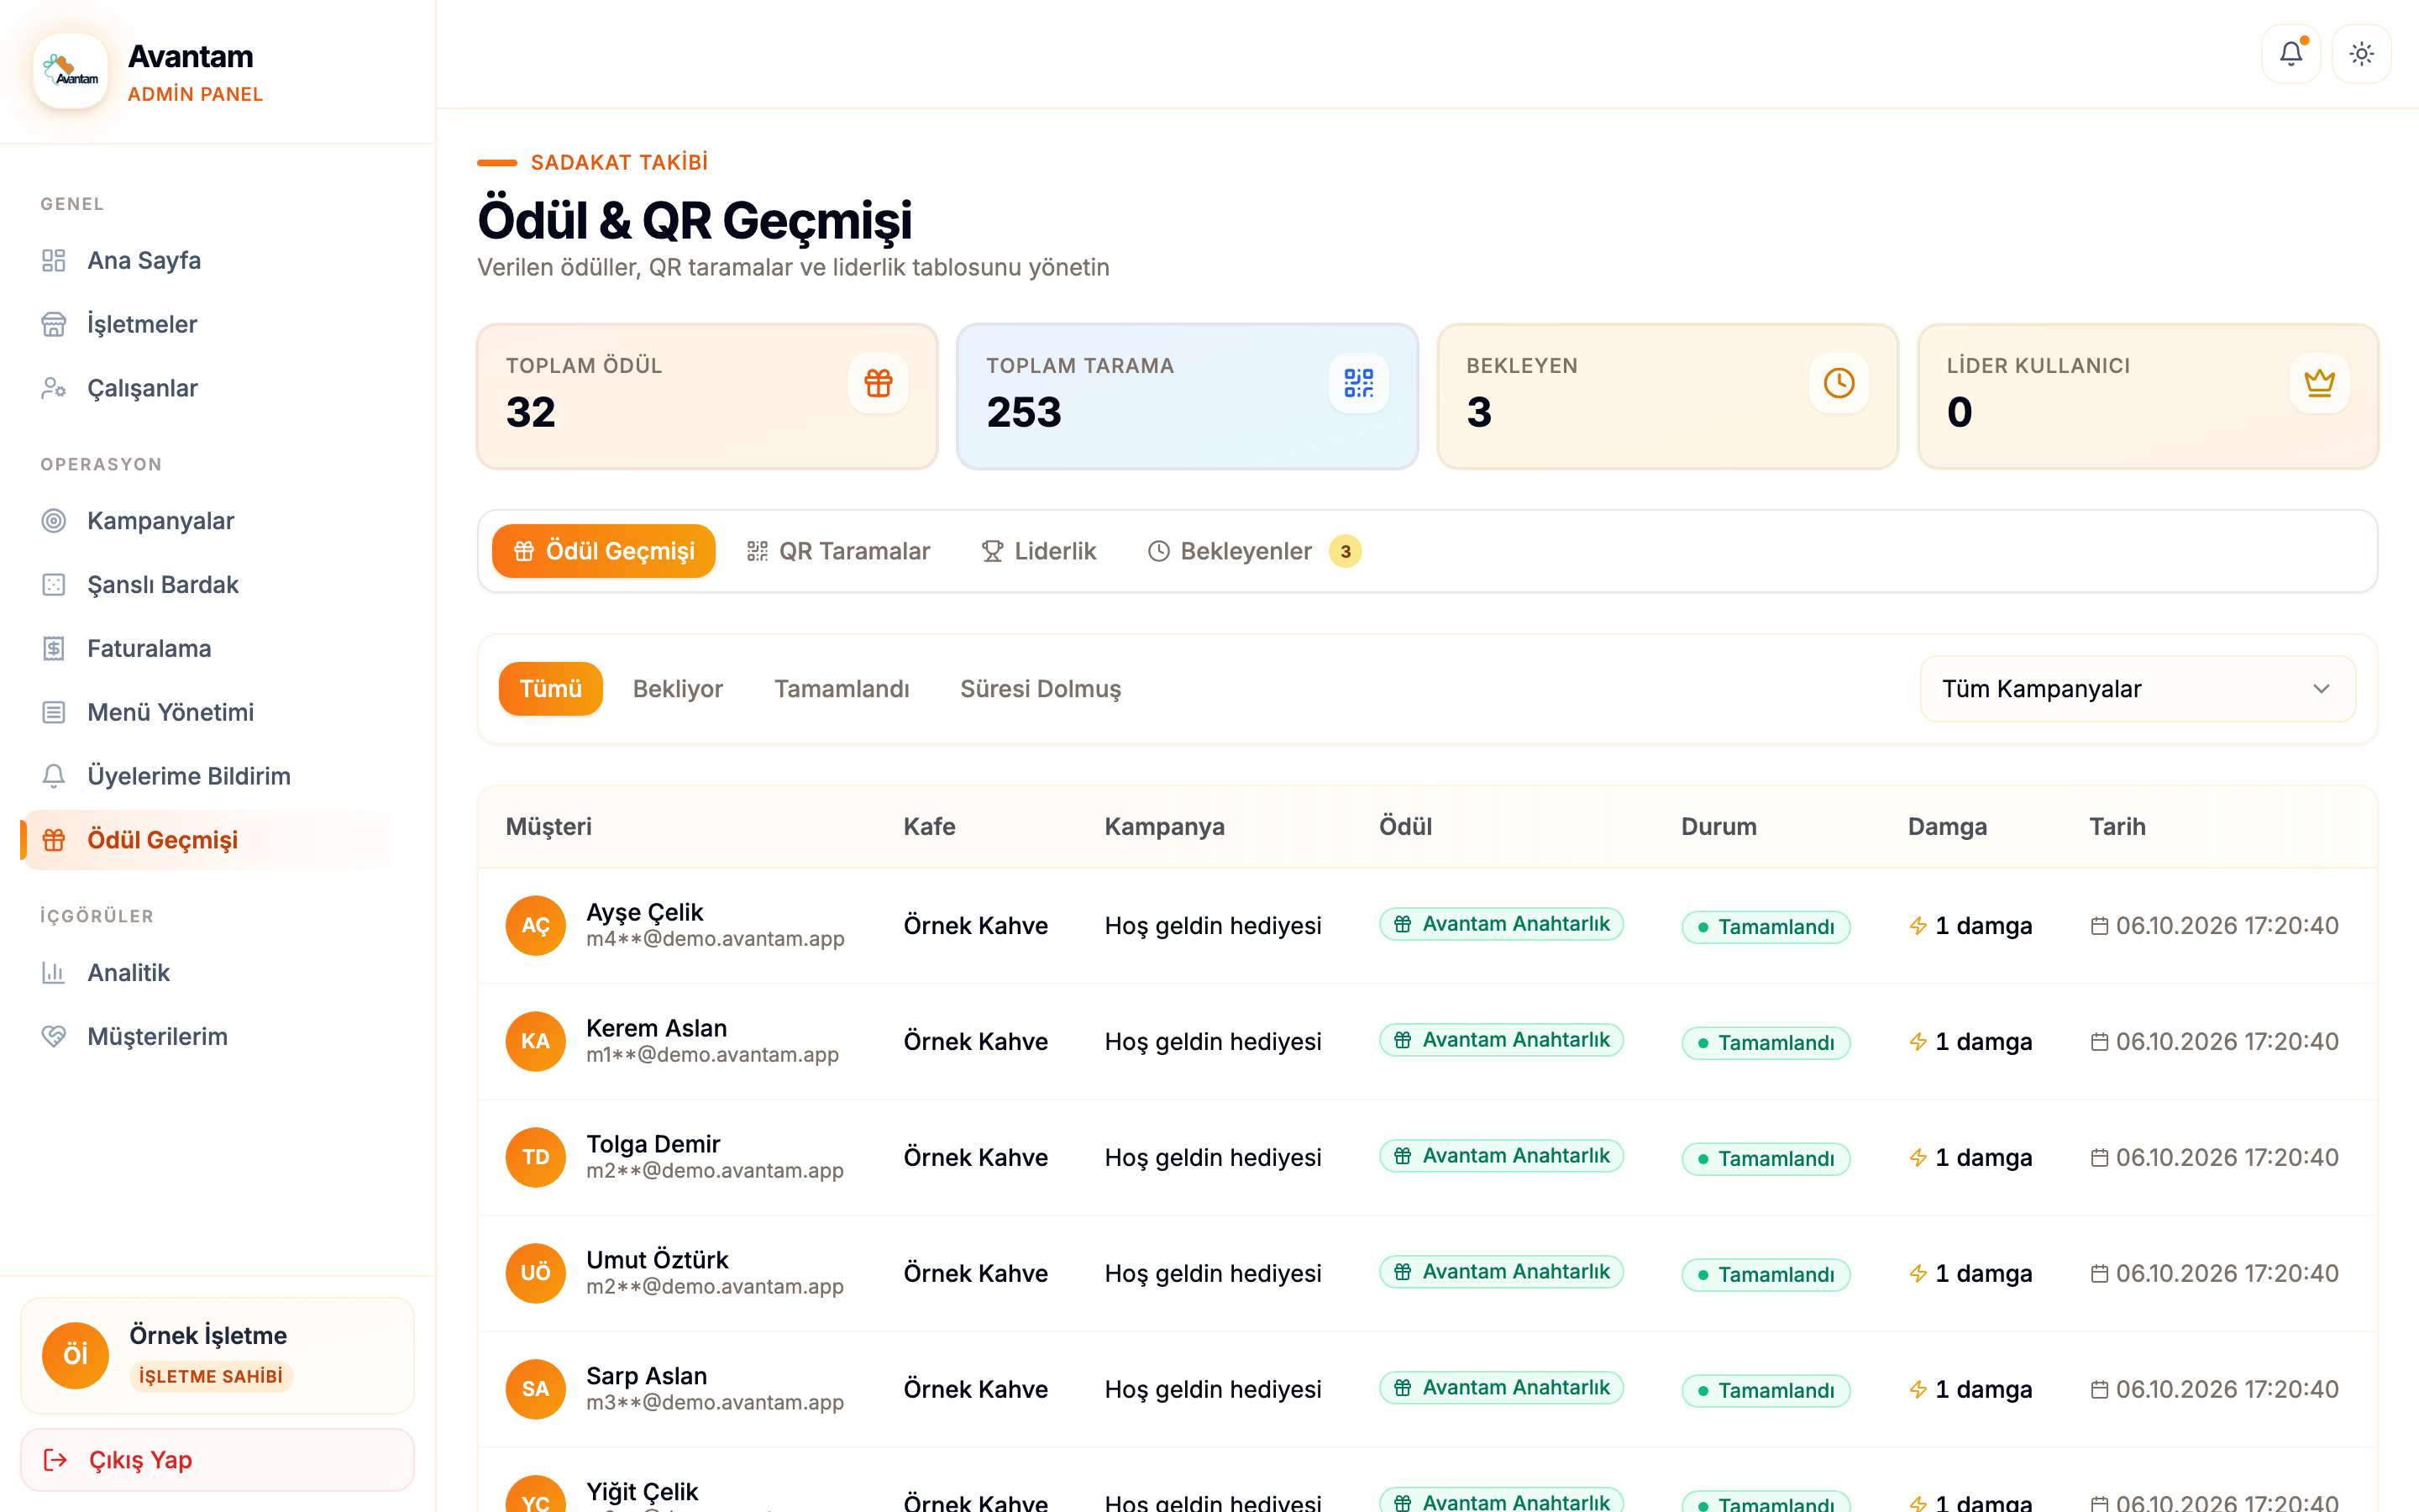Open Kampanyalar in sidebar
The image size is (2419, 1512).
pos(207,521)
